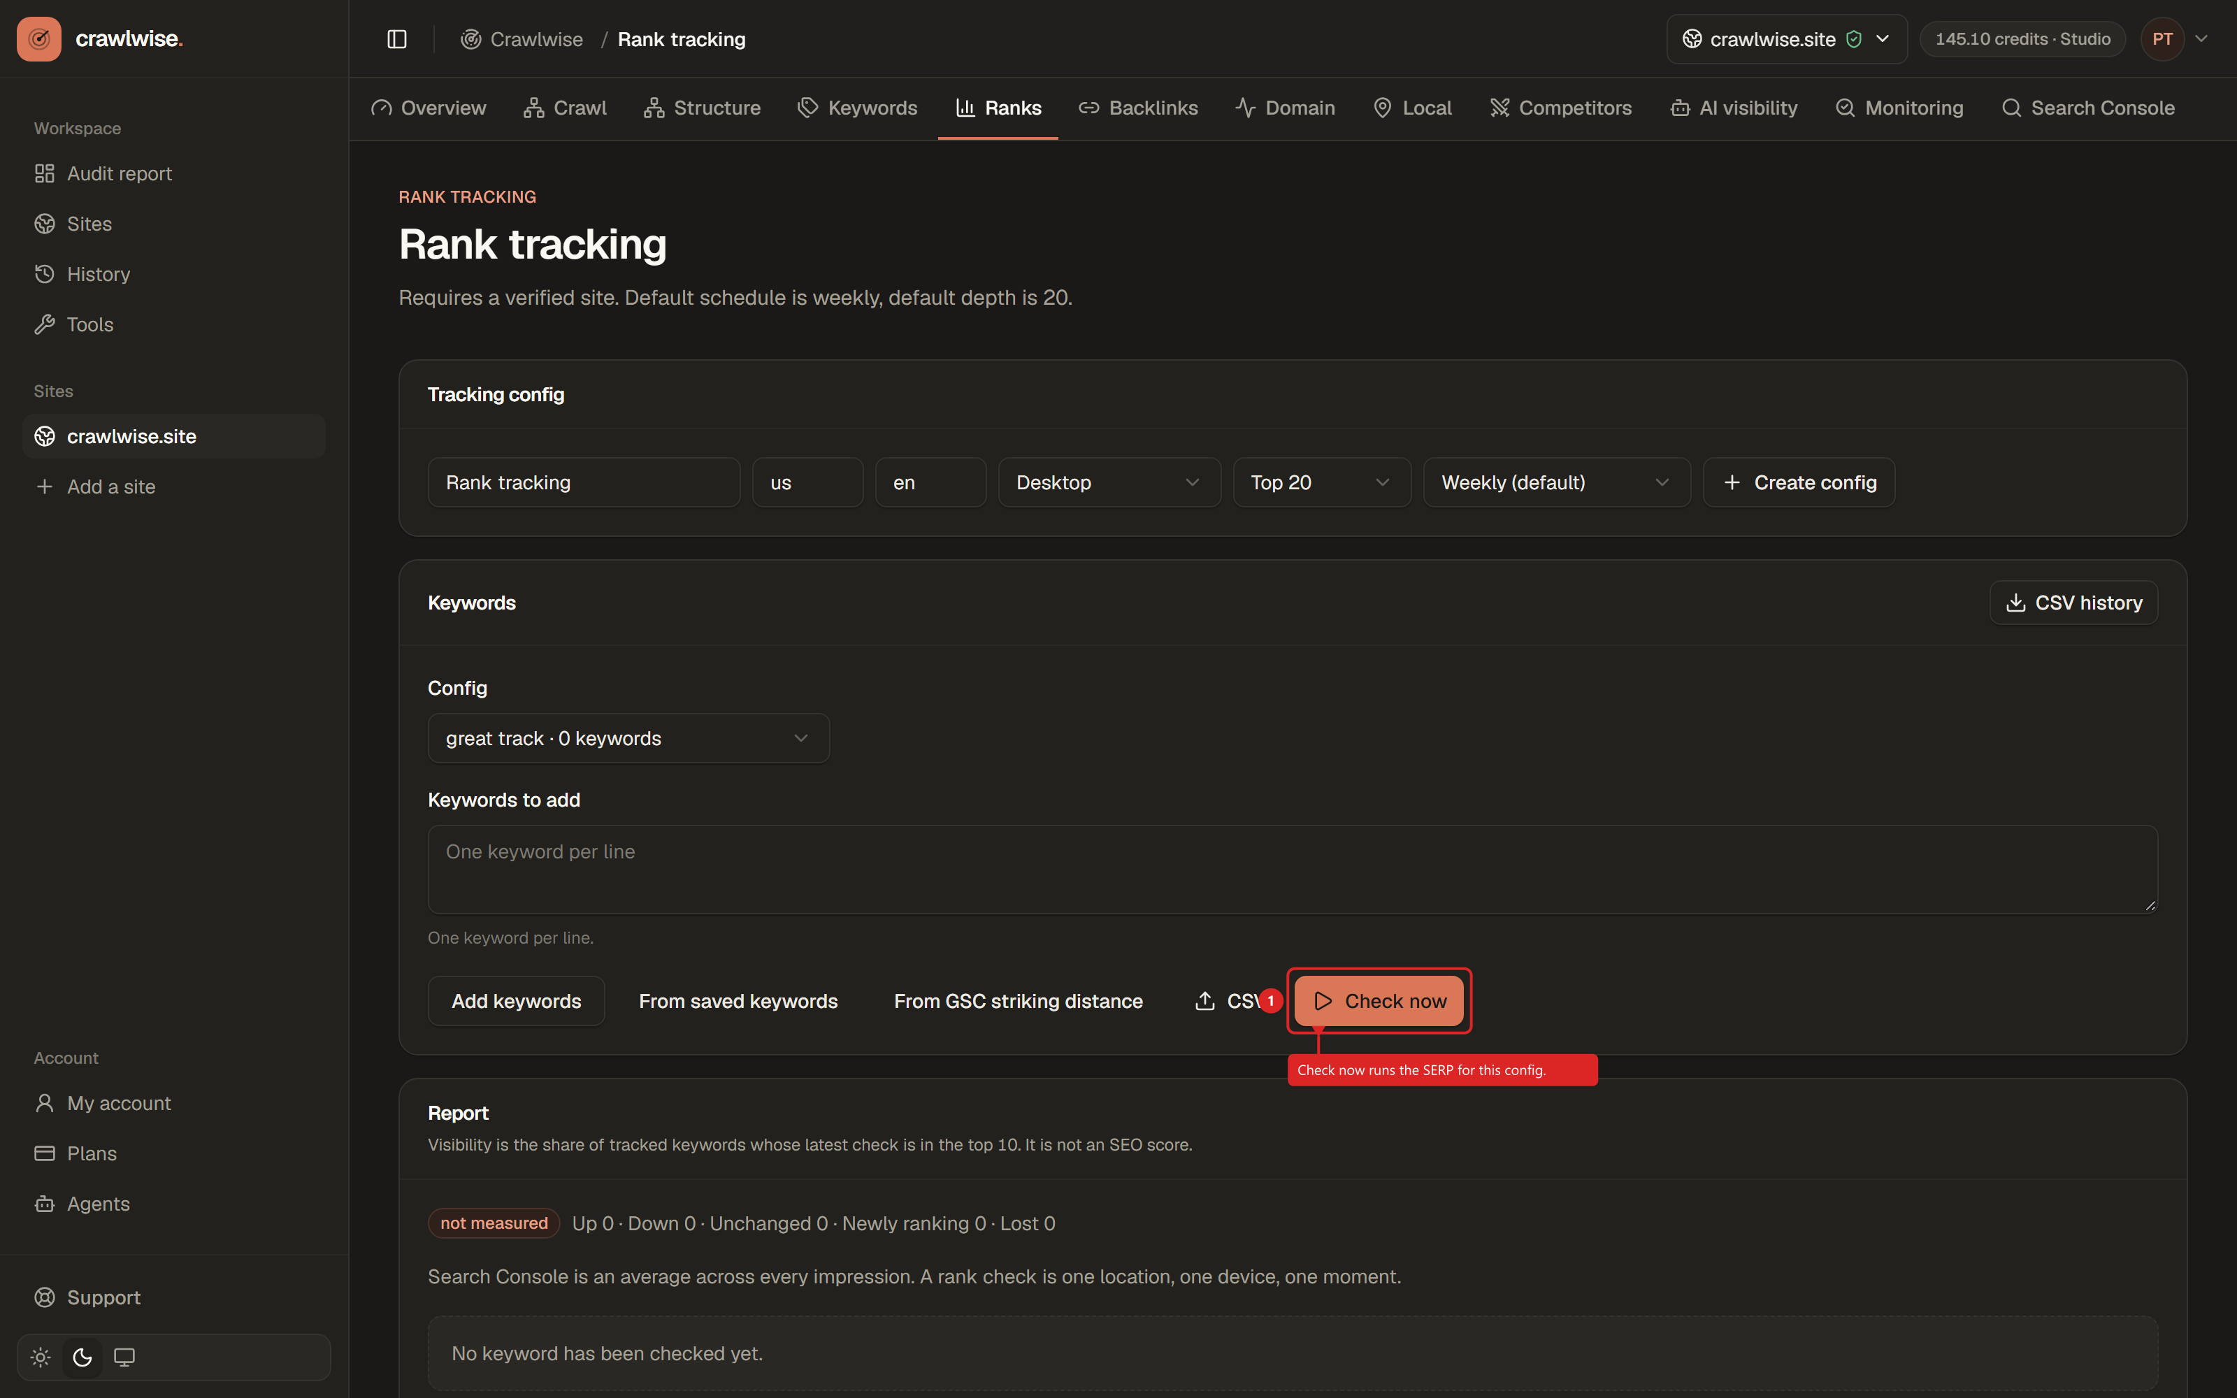This screenshot has height=1398, width=2237.
Task: Click the Support lifebuoy icon
Action: click(44, 1297)
